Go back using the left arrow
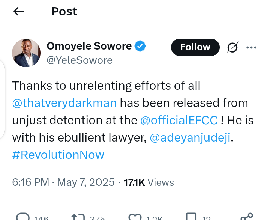Viewport: 270px width, 220px height. [18, 12]
